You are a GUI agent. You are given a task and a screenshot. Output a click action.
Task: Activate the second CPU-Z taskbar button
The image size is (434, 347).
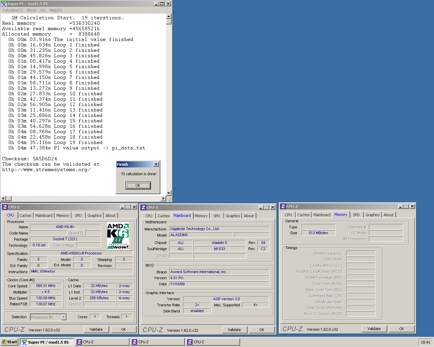point(158,342)
